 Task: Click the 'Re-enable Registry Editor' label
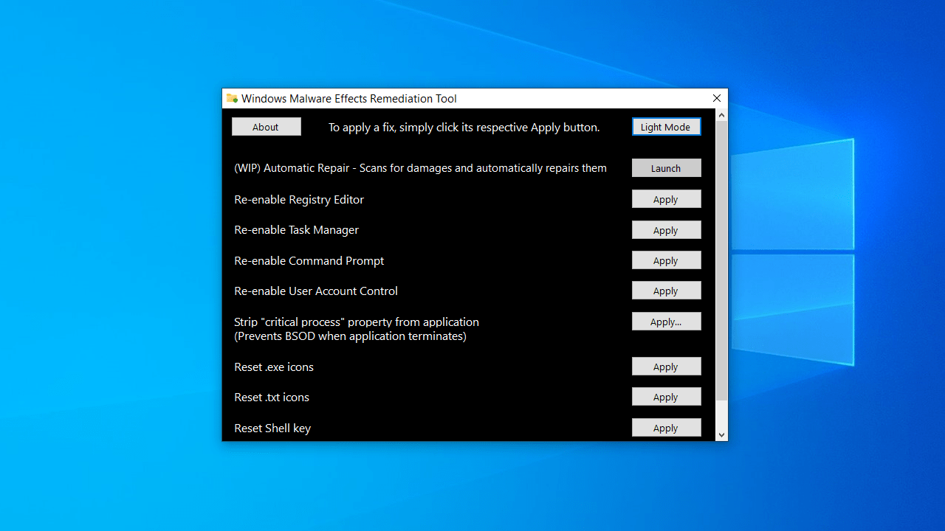(299, 199)
